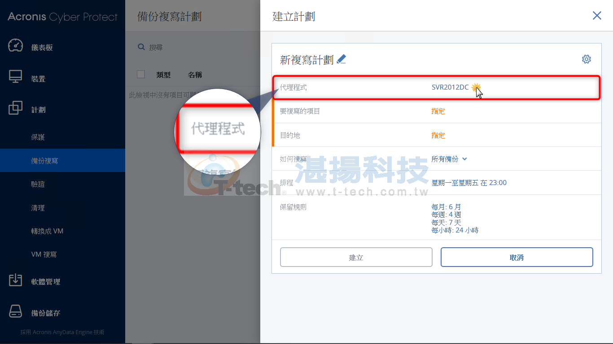This screenshot has width=613, height=344.
Task: Click the stacked squares icon for 計劃
Action: pyautogui.click(x=16, y=108)
